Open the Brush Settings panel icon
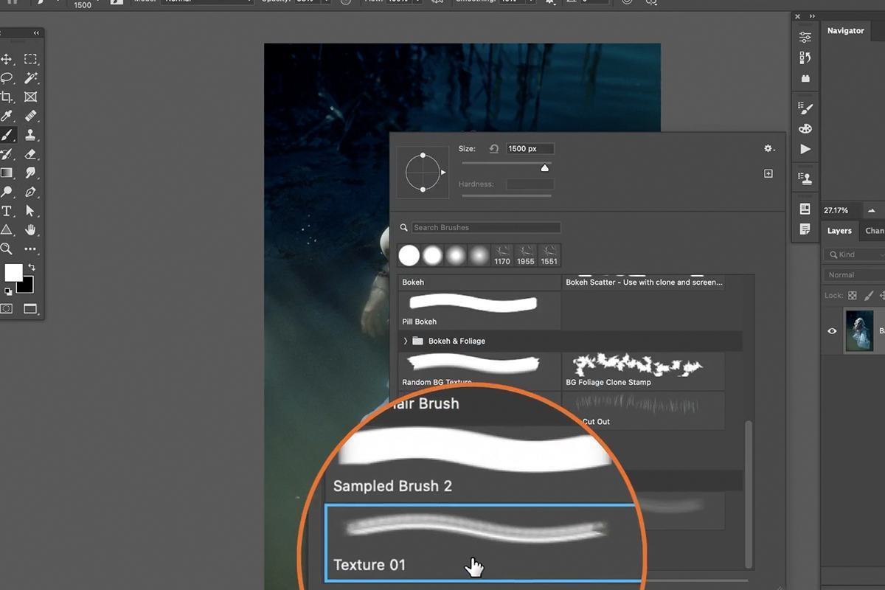The image size is (885, 590). 805,108
